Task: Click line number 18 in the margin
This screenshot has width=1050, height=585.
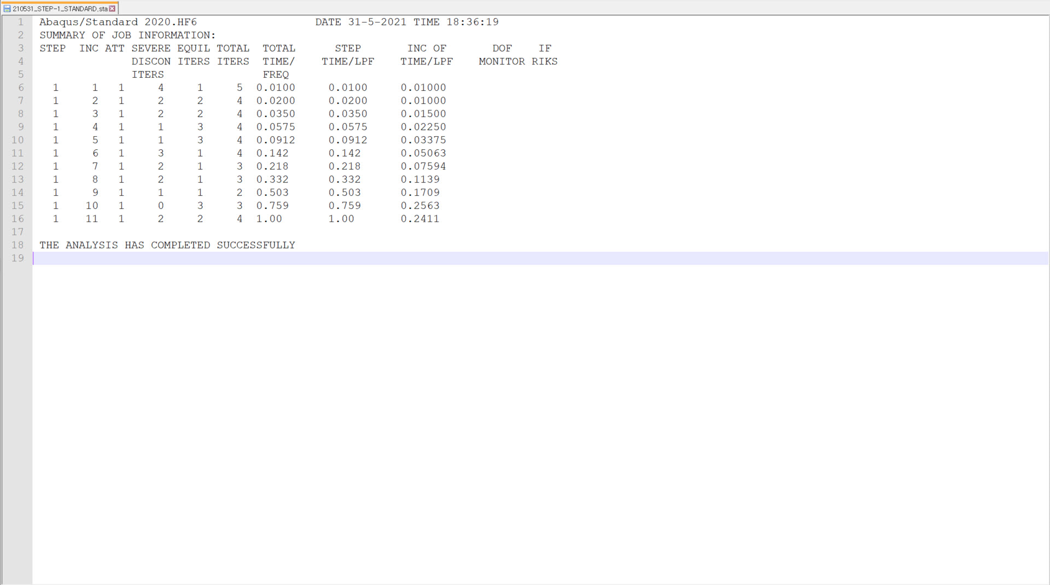Action: pos(17,245)
